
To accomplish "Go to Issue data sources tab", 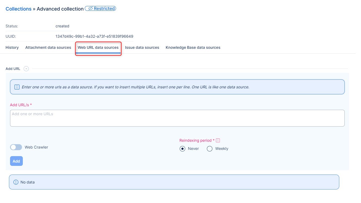I will [142, 47].
